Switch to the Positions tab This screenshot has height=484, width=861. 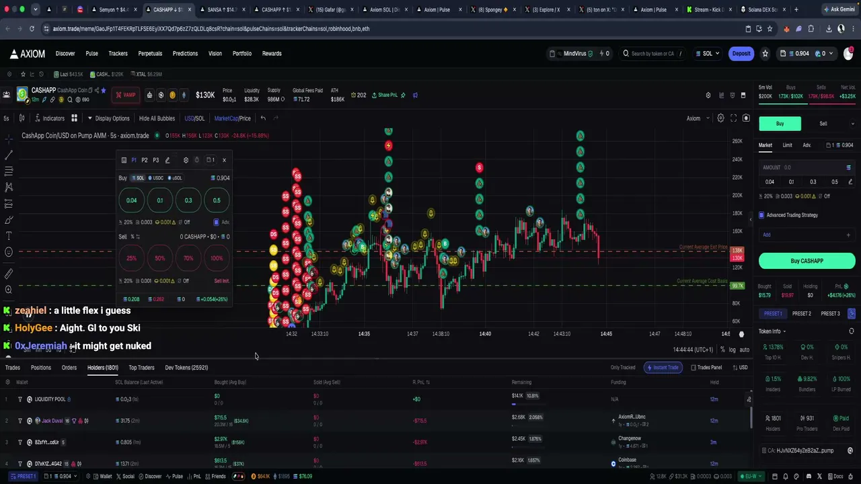coord(40,368)
